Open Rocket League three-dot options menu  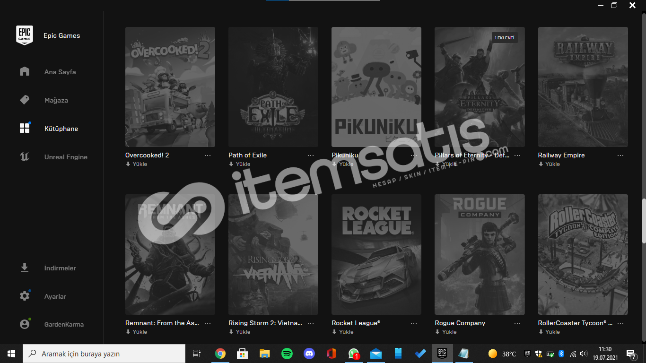pos(414,323)
